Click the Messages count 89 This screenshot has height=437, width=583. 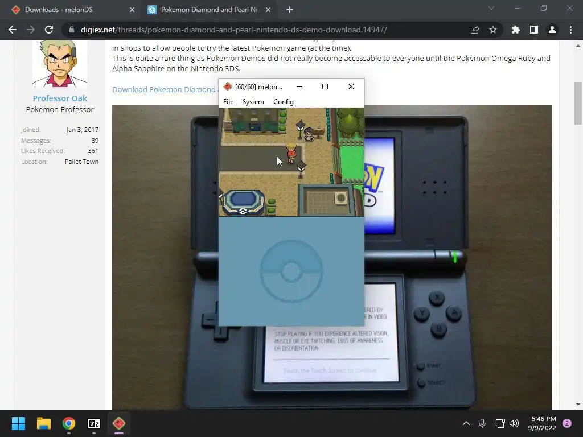(95, 141)
